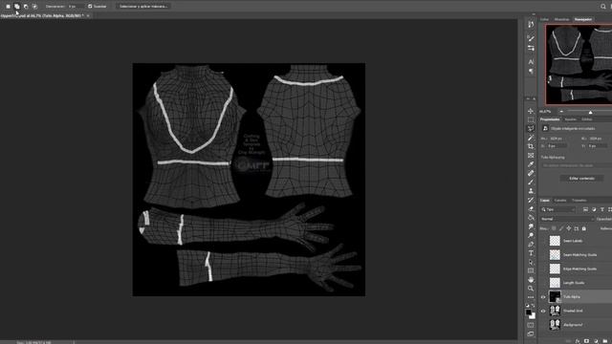Image resolution: width=612 pixels, height=344 pixels.
Task: Click the background color swatch
Action: pos(534,316)
